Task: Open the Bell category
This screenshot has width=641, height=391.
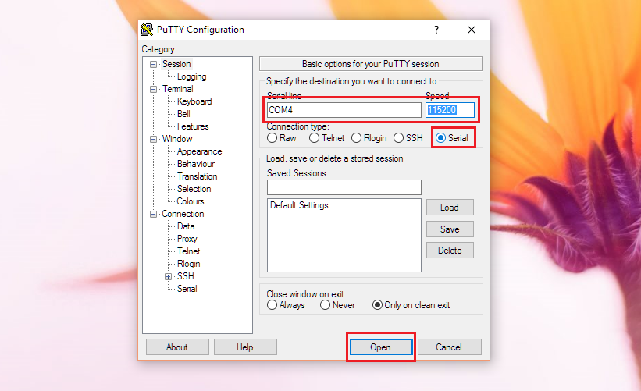Action: pos(184,114)
